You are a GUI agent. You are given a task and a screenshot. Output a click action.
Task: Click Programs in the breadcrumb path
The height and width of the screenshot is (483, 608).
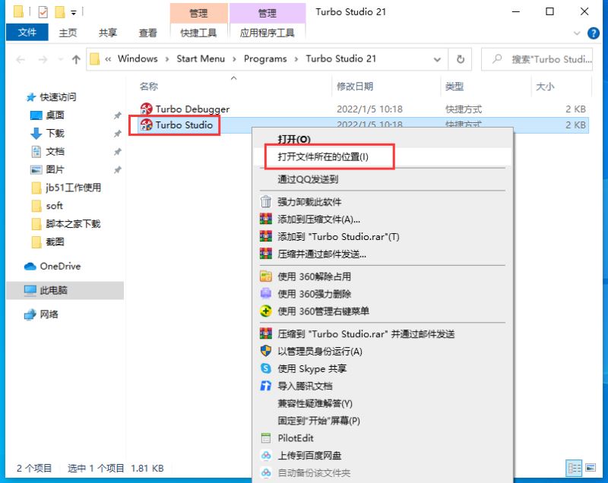pyautogui.click(x=265, y=59)
